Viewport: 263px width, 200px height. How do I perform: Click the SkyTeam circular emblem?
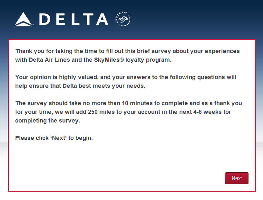122,19
